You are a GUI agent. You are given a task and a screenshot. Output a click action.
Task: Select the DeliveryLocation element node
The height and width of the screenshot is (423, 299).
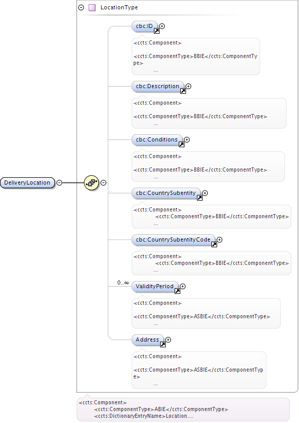[x=27, y=182]
